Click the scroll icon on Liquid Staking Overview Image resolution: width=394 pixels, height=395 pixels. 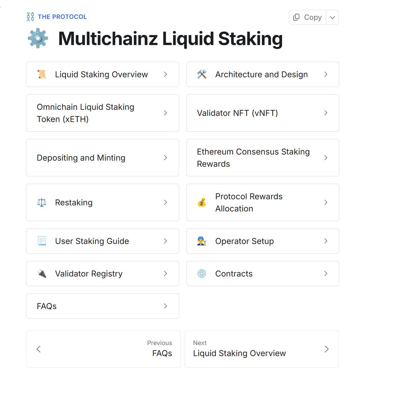coord(42,74)
